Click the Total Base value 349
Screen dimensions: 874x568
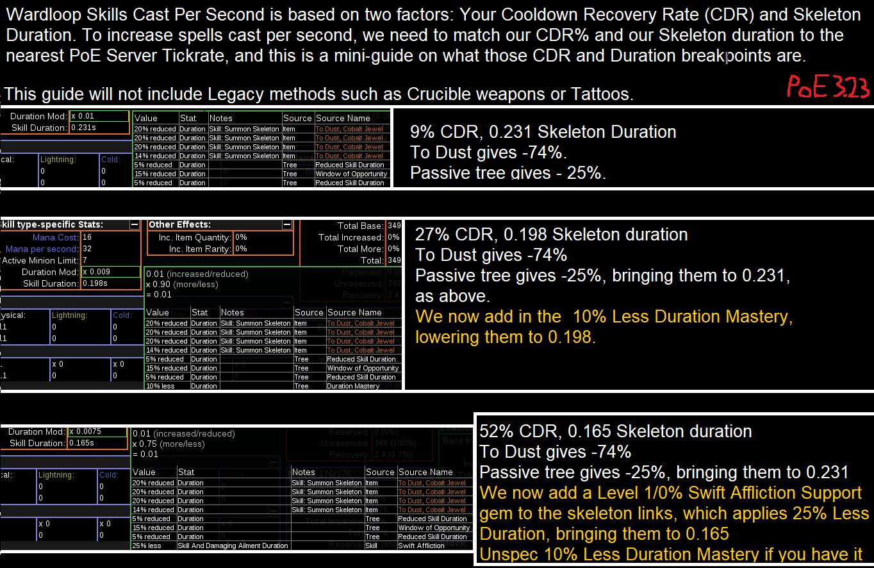click(x=394, y=226)
